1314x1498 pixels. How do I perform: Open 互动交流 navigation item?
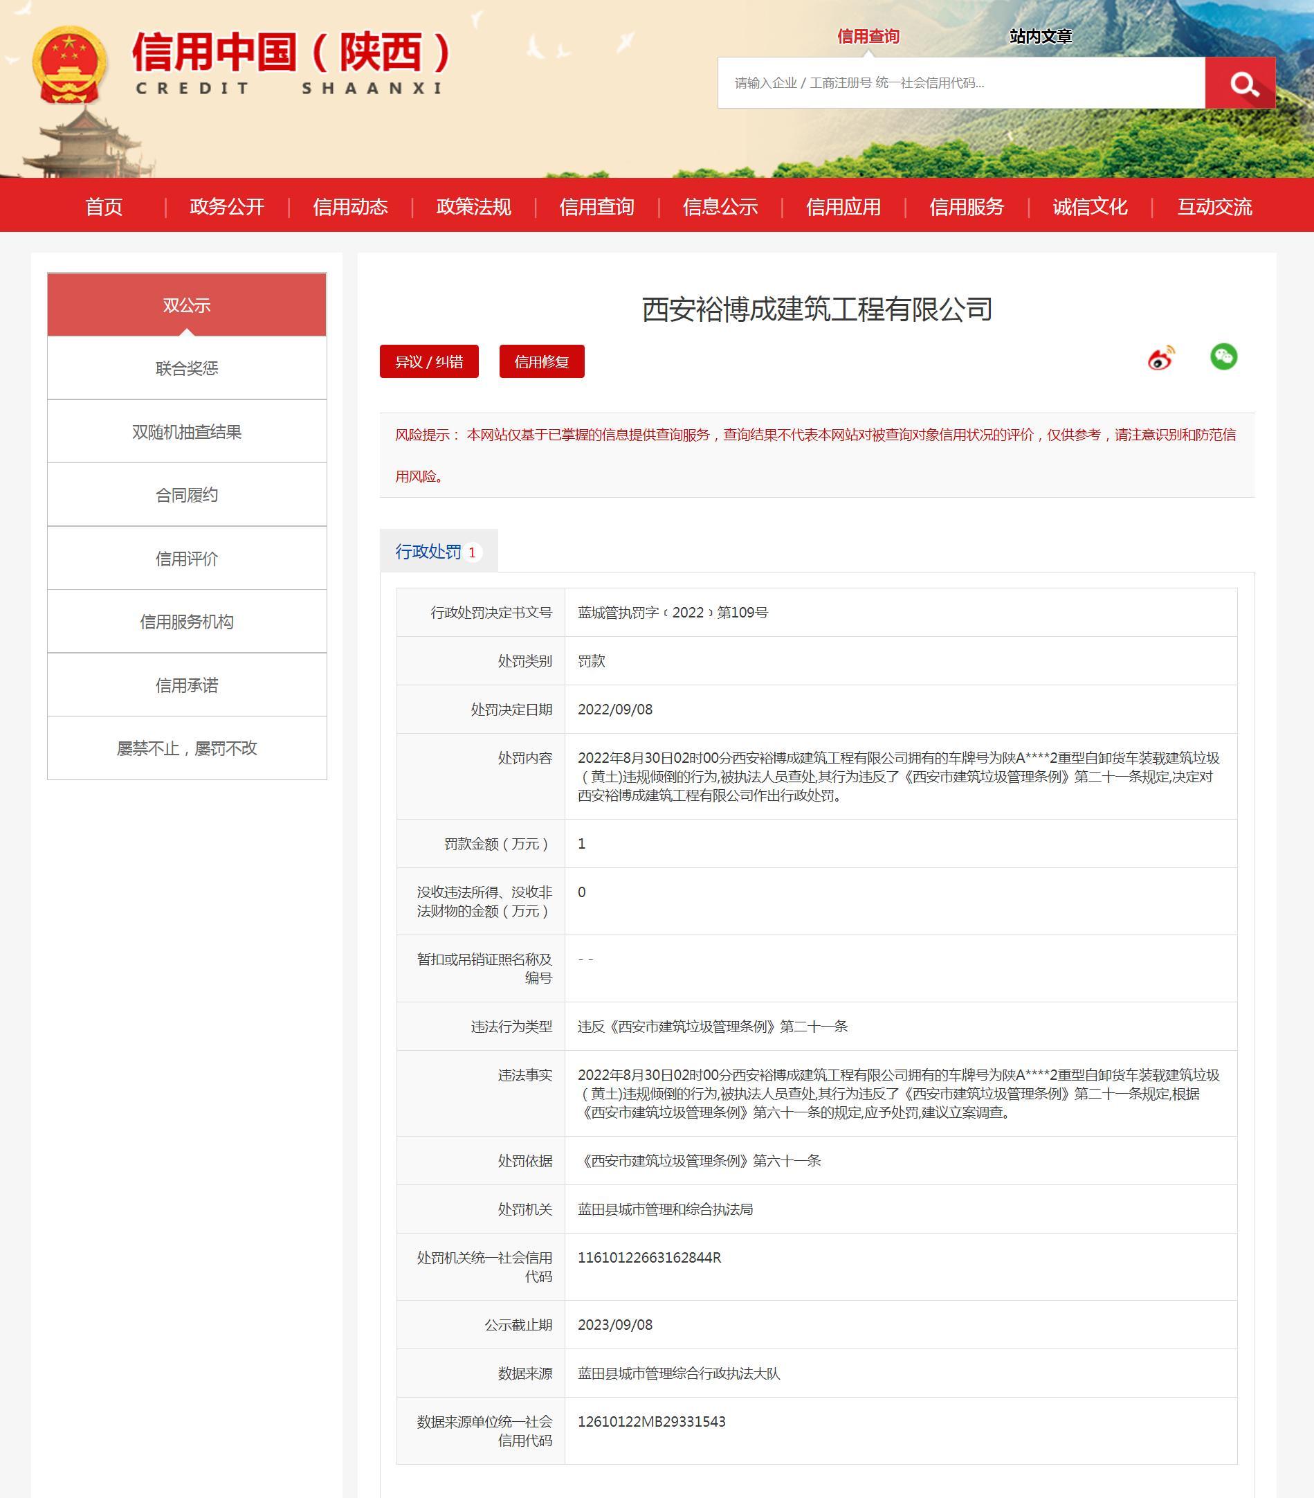1214,207
